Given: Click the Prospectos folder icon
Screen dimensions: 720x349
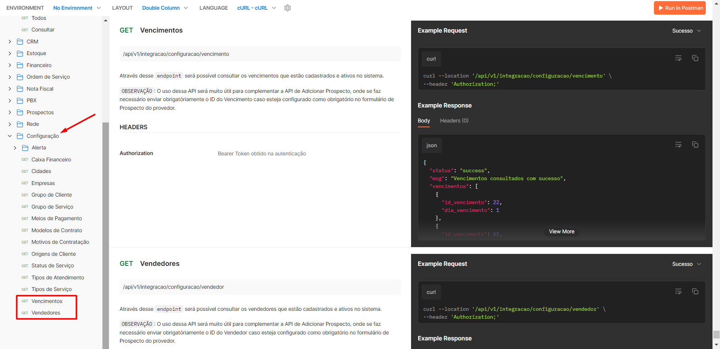Looking at the screenshot, I should (20, 112).
